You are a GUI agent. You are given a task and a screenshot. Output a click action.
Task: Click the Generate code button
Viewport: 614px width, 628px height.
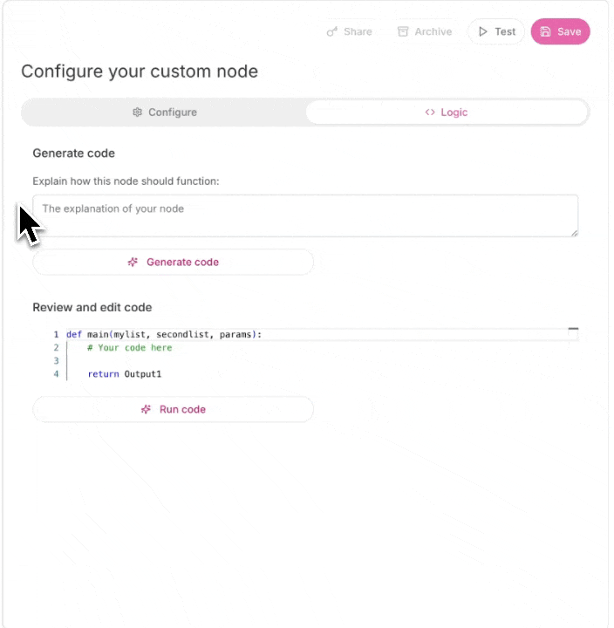point(173,262)
